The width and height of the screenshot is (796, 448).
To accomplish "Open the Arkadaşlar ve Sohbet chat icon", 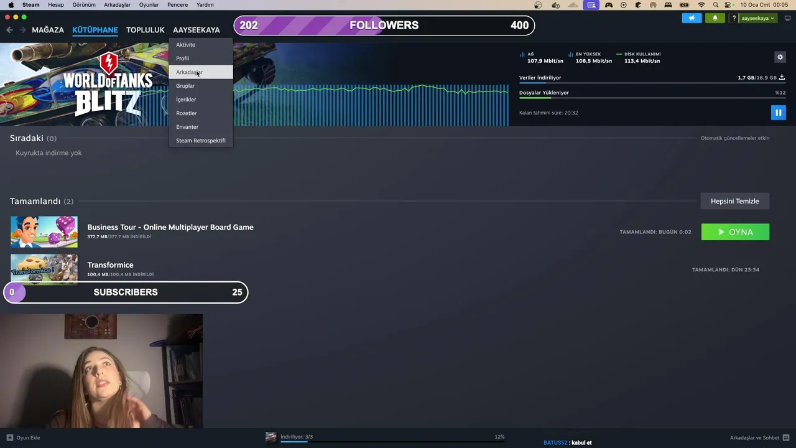I will 786,437.
